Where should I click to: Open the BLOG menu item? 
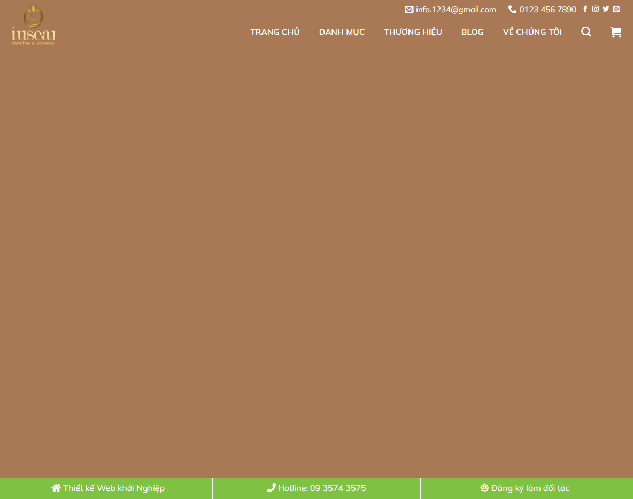tap(472, 32)
